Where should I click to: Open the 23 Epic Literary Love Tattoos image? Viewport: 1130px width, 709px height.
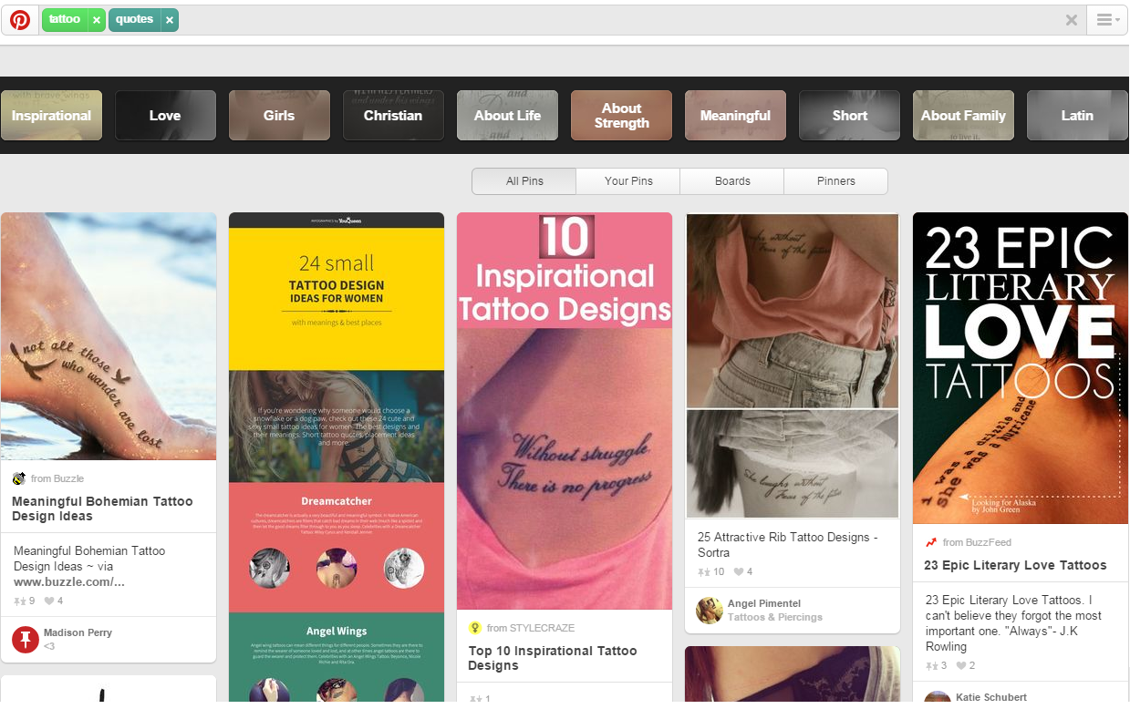[1021, 368]
